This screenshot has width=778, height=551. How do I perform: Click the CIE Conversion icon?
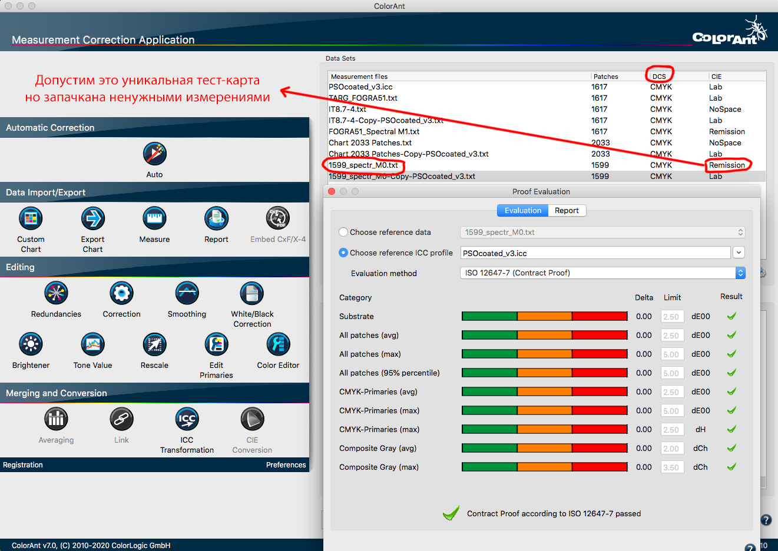pyautogui.click(x=252, y=419)
